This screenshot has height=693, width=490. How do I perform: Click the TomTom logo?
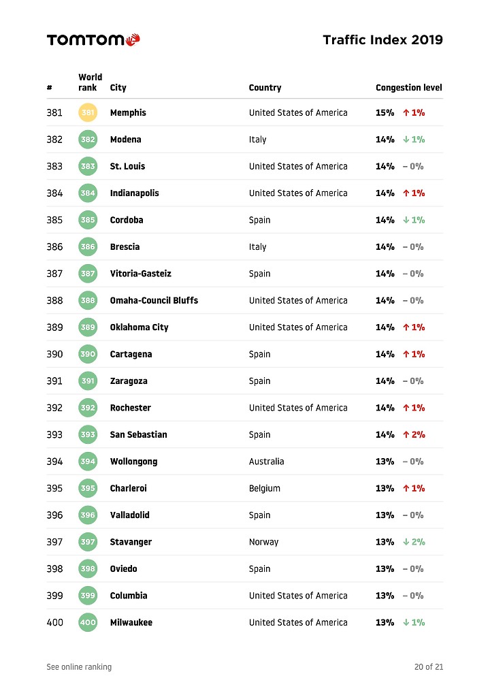click(x=93, y=39)
